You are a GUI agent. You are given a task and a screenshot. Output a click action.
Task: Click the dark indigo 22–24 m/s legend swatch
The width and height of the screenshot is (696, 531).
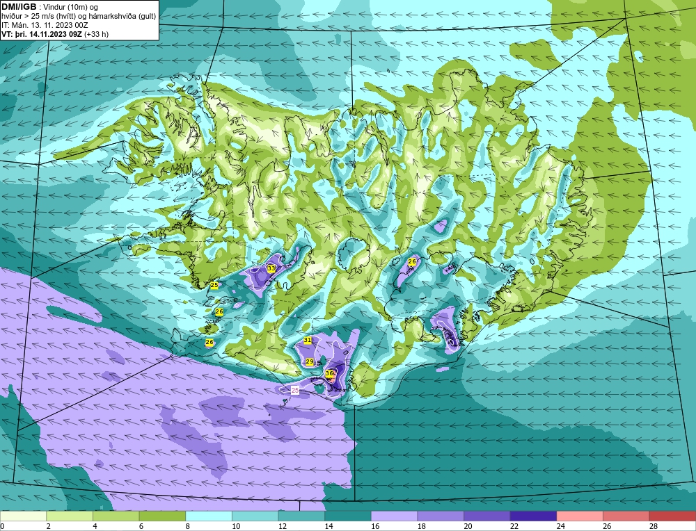tap(534, 516)
